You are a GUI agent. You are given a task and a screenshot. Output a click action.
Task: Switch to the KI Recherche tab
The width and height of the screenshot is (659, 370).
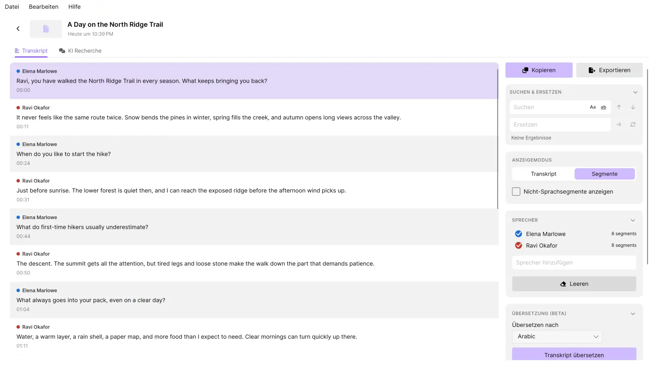point(80,51)
